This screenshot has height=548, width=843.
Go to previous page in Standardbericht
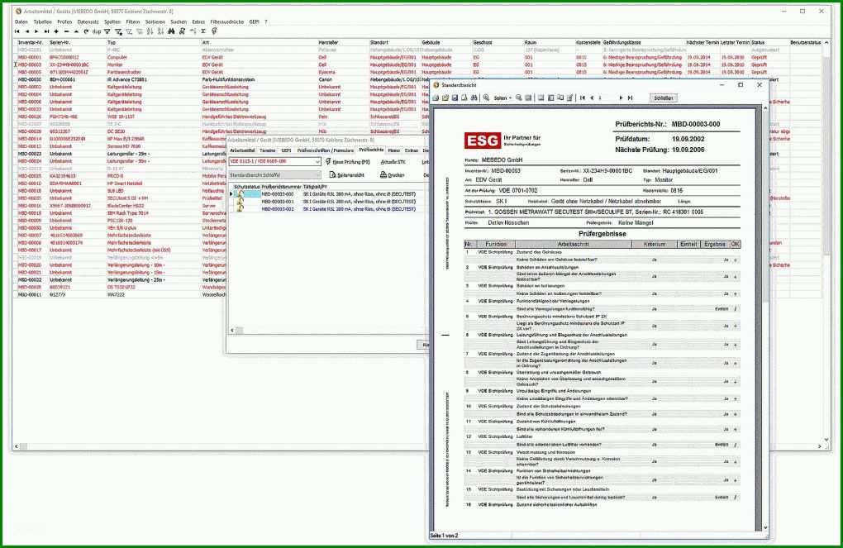pyautogui.click(x=592, y=98)
